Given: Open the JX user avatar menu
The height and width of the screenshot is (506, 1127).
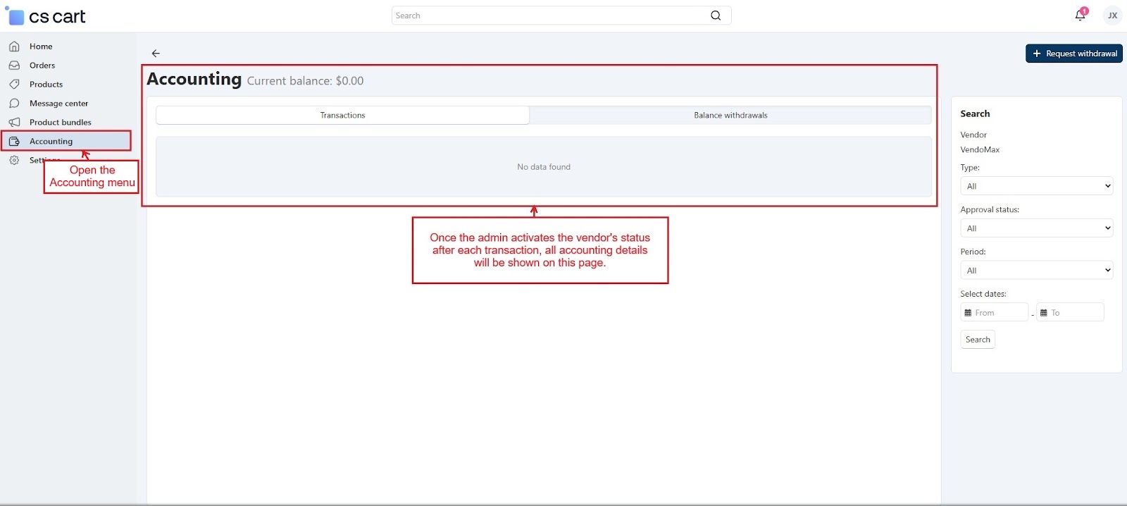Looking at the screenshot, I should coord(1113,16).
